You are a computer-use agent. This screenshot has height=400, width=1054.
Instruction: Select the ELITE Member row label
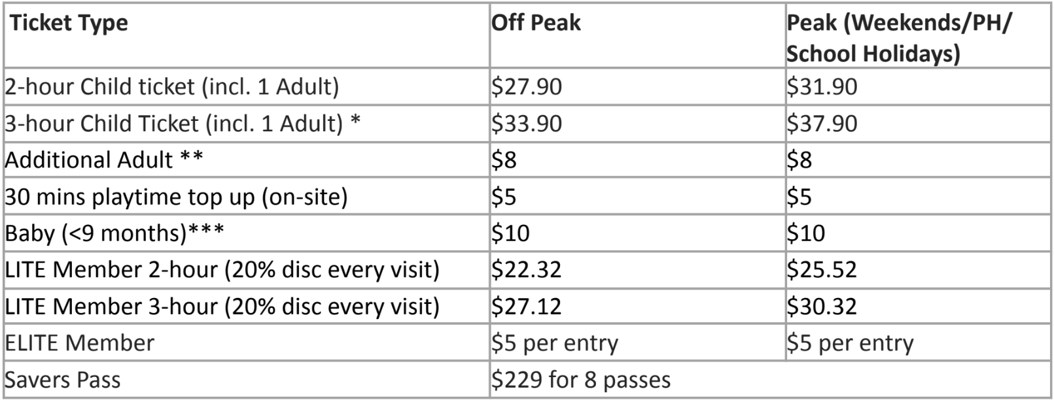80,343
